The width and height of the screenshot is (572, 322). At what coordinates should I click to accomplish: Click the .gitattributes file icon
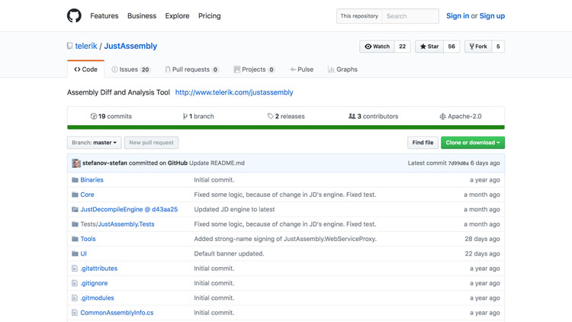(75, 269)
